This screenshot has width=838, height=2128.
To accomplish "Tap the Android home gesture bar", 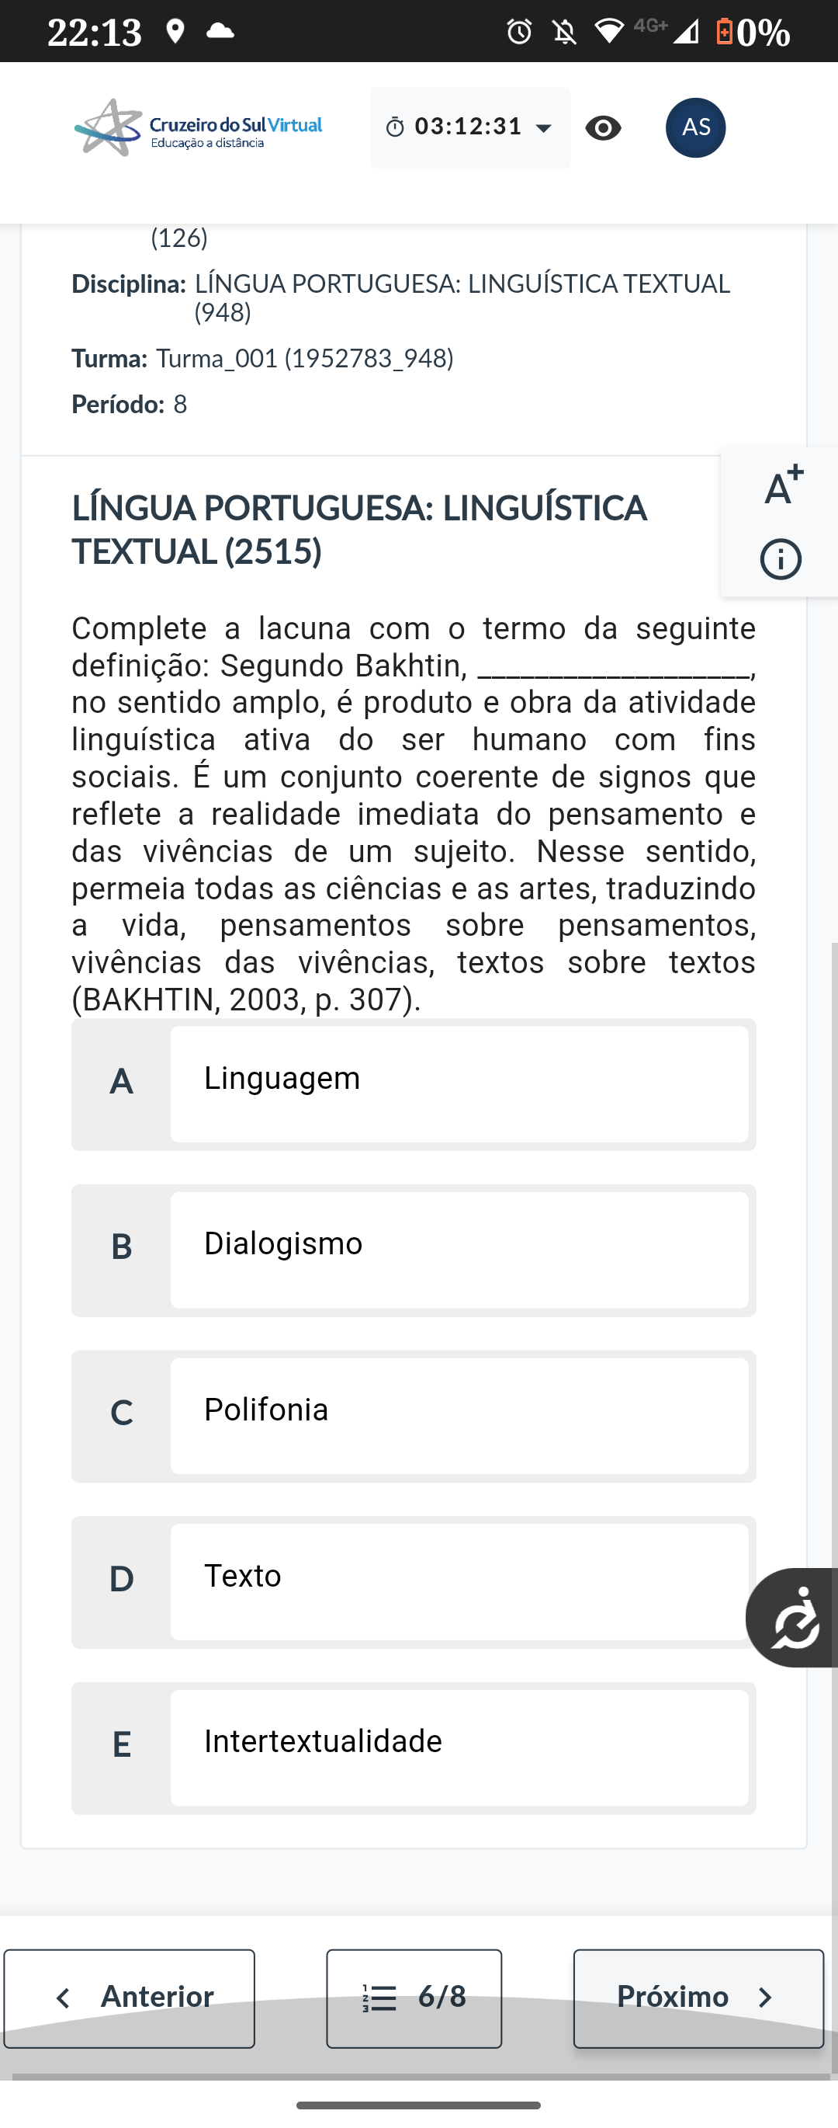I will point(418,2105).
